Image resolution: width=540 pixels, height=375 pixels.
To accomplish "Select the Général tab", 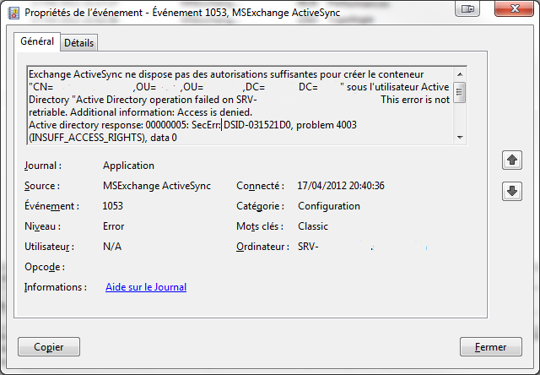I will coord(37,41).
